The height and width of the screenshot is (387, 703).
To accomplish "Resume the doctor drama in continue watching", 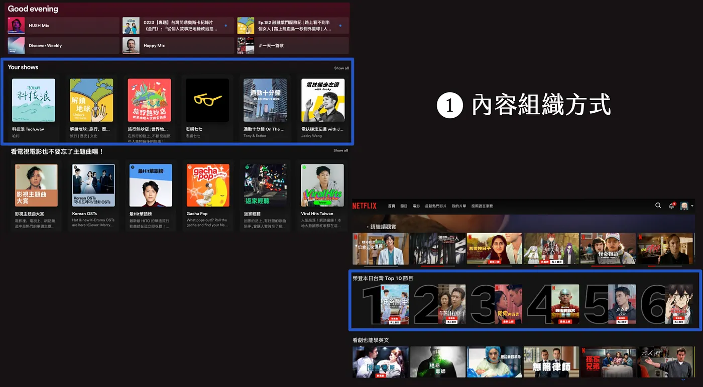I will 380,249.
